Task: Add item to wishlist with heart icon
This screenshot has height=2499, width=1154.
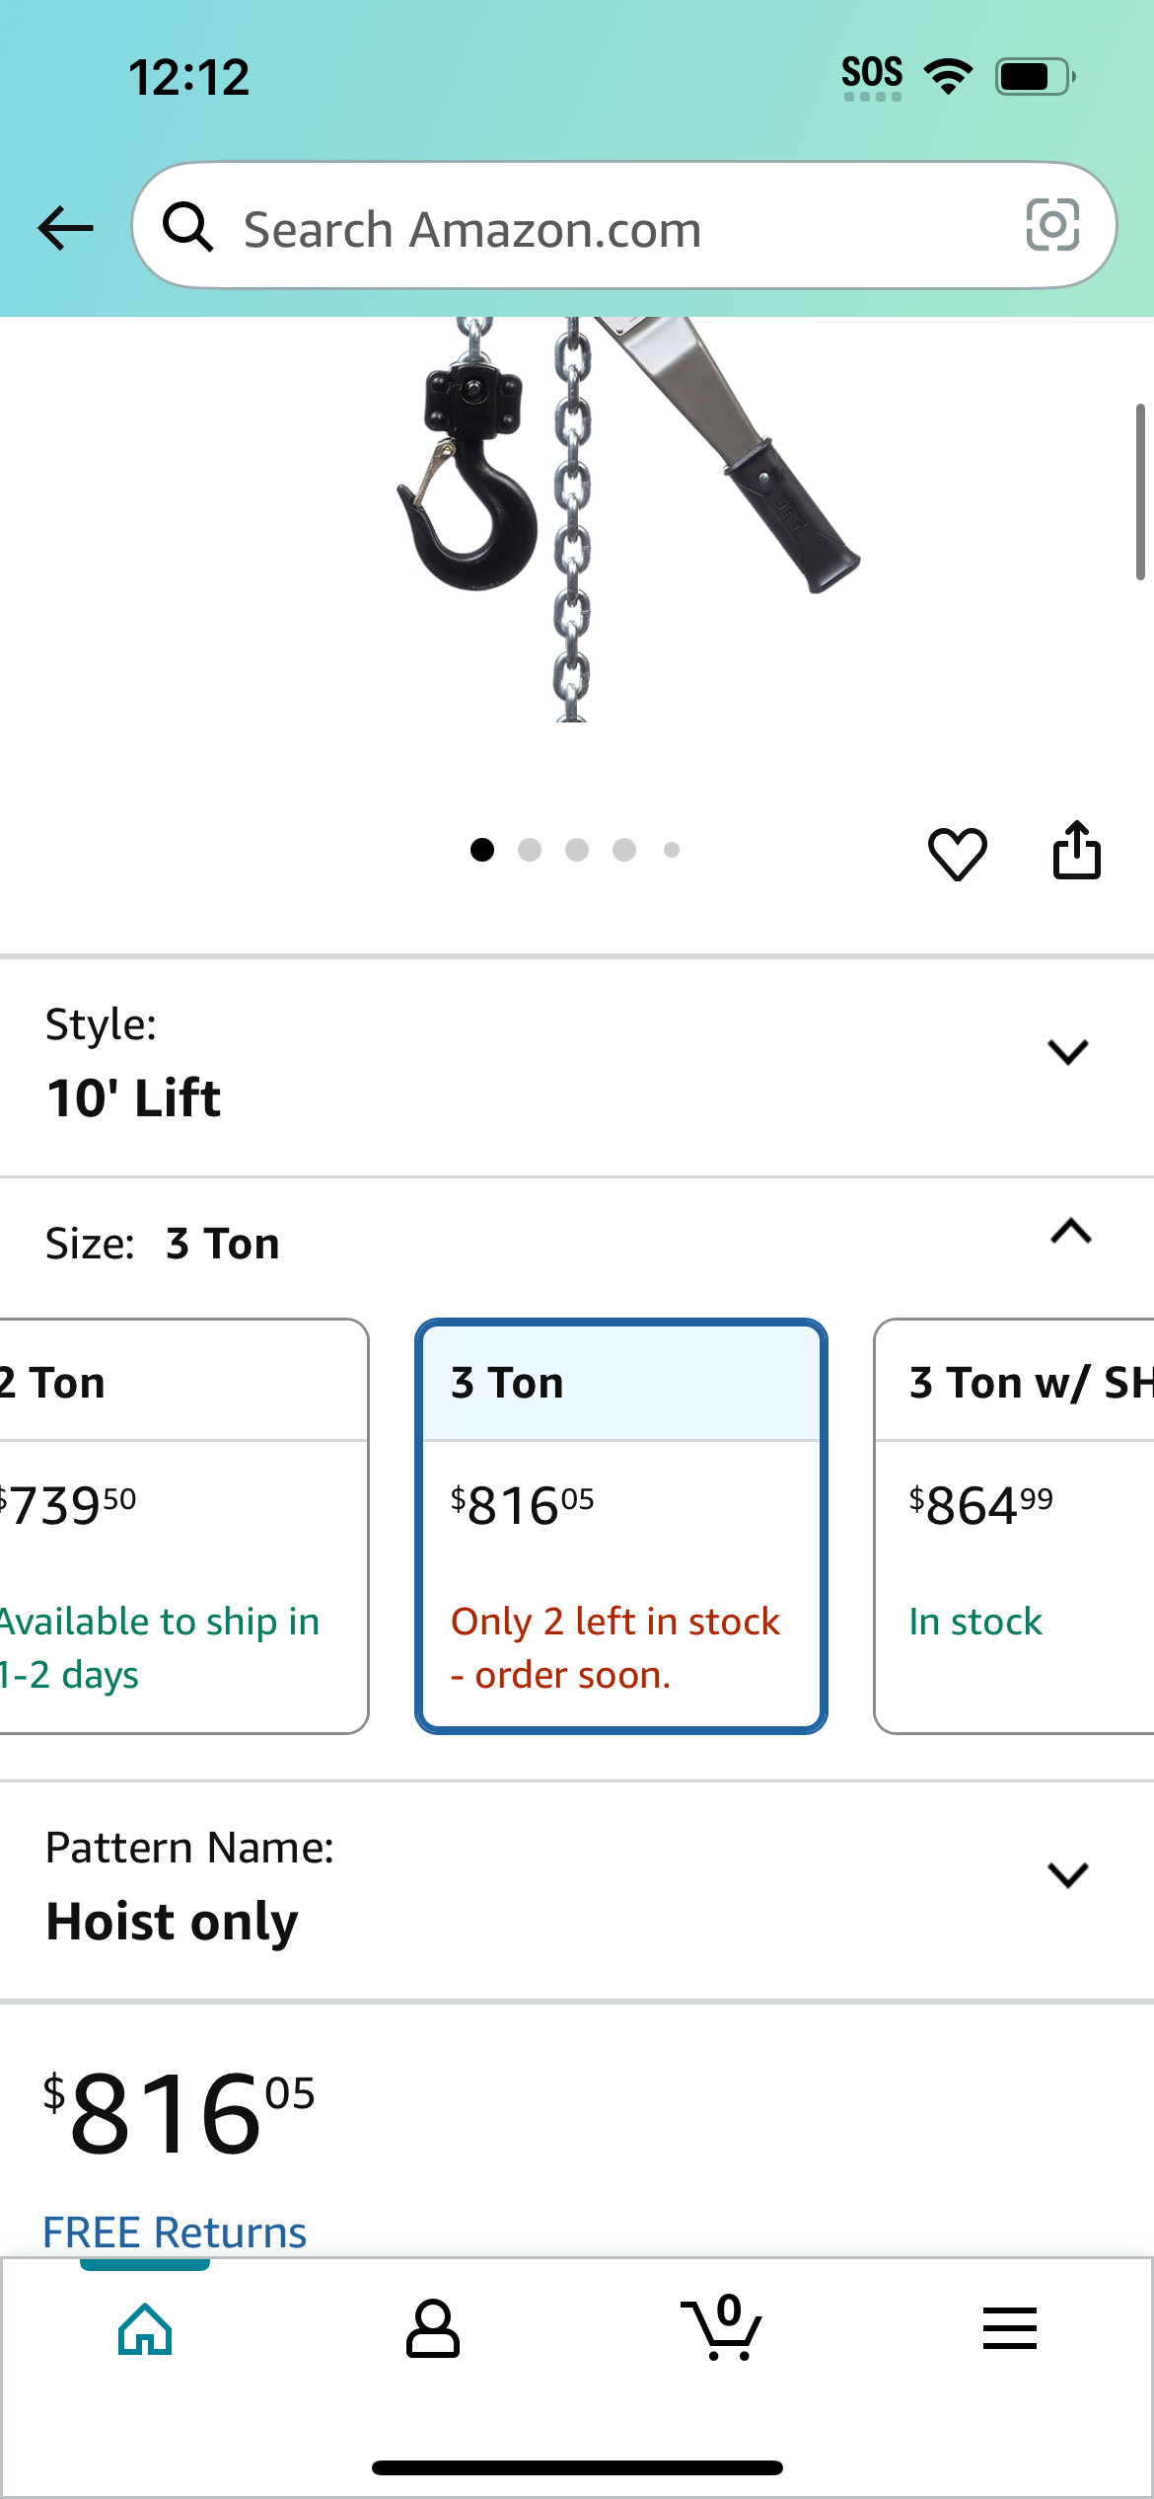Action: [x=957, y=853]
